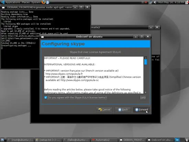Viewport: 189px width, 142px height.
Task: Launch Firefox from the top panel
Action: [43, 2]
